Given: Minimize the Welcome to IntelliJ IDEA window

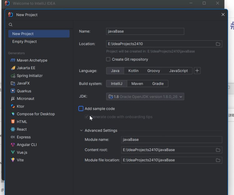Looking at the screenshot, I should 191,3.
